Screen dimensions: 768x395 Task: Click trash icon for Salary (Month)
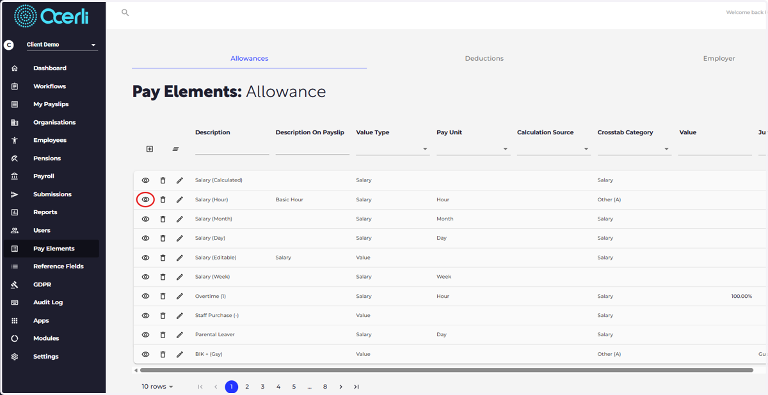pos(163,219)
